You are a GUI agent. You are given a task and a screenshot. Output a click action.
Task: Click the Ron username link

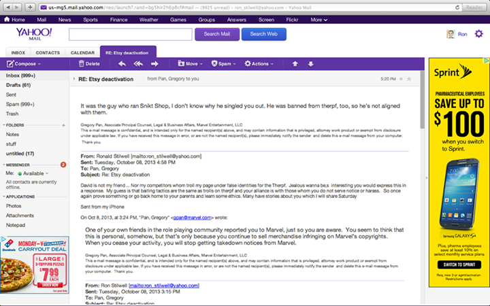463,34
